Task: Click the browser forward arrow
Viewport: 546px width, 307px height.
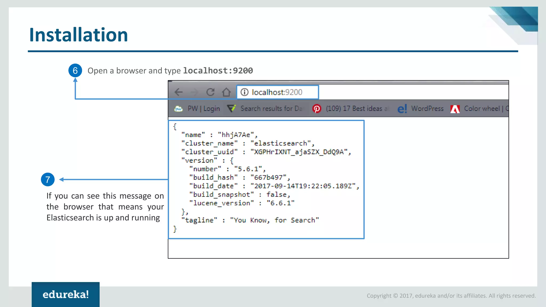Action: [x=195, y=92]
